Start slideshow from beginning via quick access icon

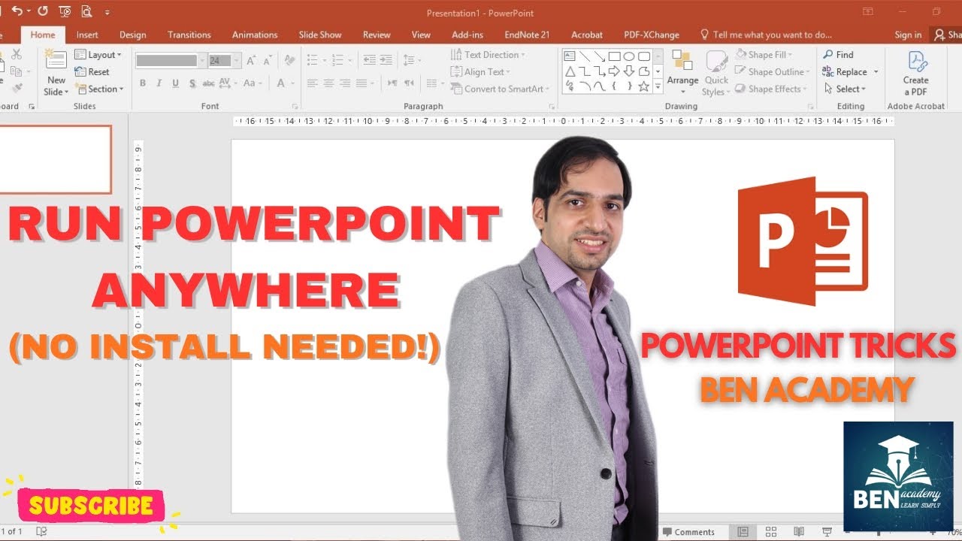pos(65,11)
